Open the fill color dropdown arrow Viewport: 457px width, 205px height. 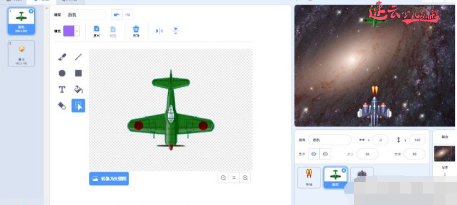(x=77, y=31)
